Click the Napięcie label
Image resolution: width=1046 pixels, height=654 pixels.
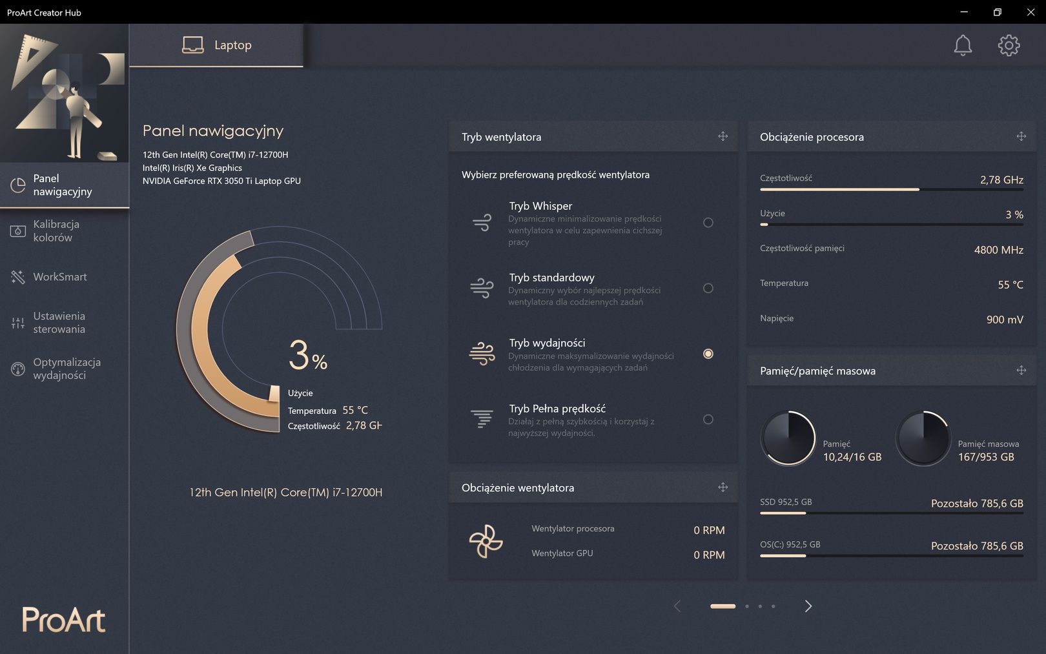[777, 318]
